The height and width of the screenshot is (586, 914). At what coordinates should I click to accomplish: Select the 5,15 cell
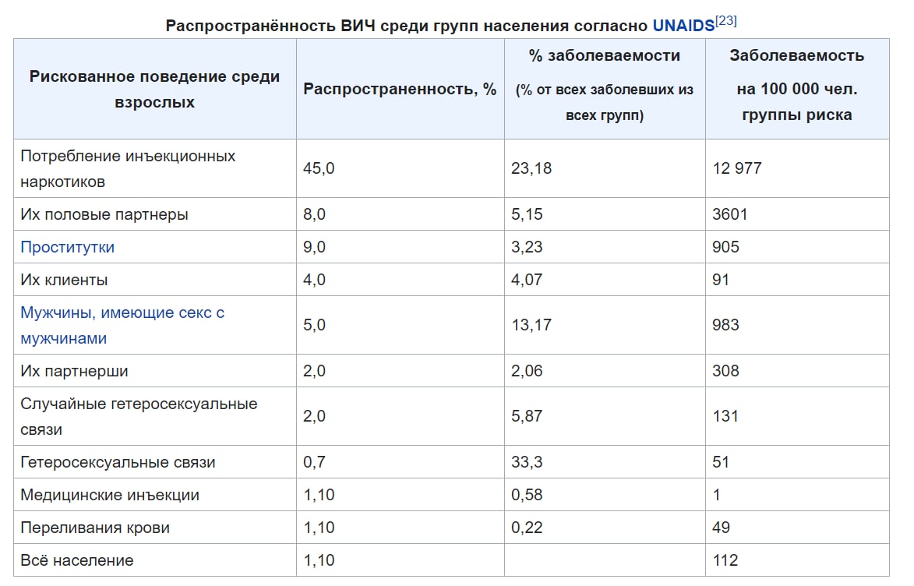tap(605, 214)
